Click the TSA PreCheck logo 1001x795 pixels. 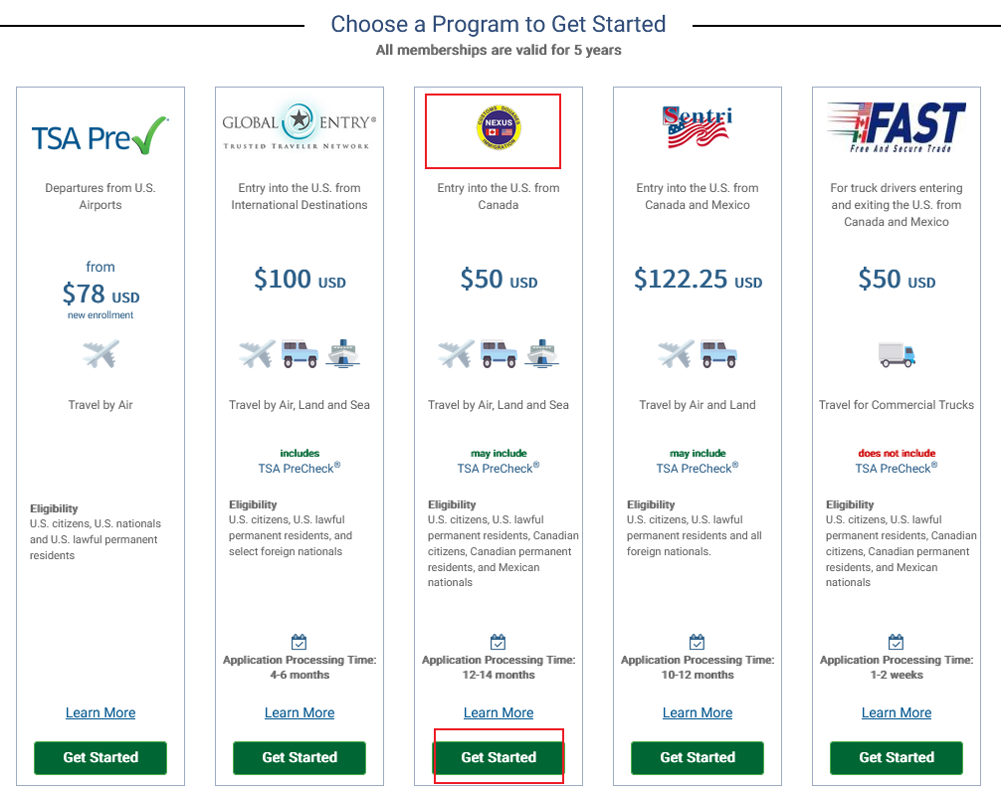[x=100, y=136]
